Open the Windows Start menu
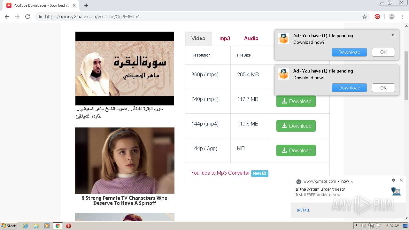The width and height of the screenshot is (409, 230). pyautogui.click(x=9, y=226)
